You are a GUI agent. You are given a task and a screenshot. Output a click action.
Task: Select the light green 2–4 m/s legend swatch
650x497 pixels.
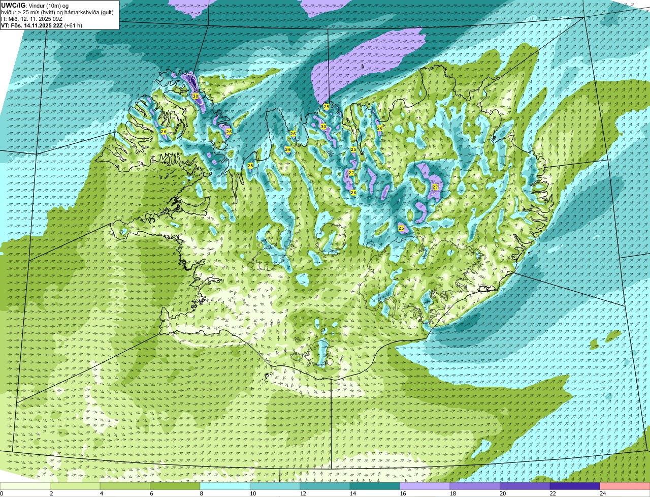(75, 486)
